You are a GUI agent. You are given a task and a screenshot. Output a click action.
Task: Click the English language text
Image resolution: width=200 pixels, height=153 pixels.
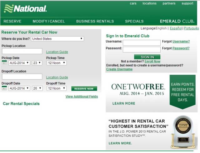point(161,28)
